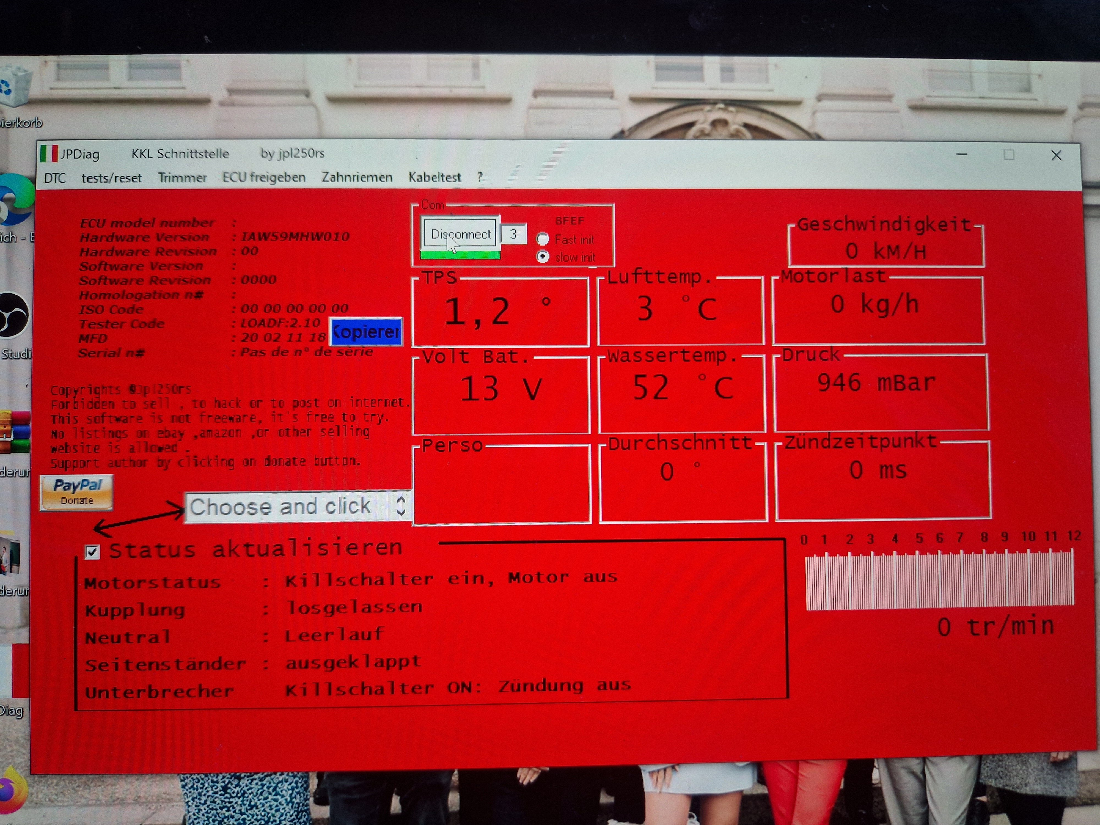Select the slow init radio button
1100x825 pixels.
pos(543,257)
